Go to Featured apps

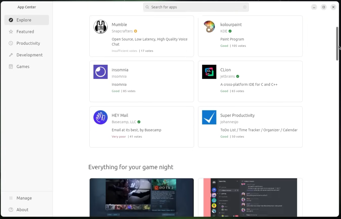27,32
